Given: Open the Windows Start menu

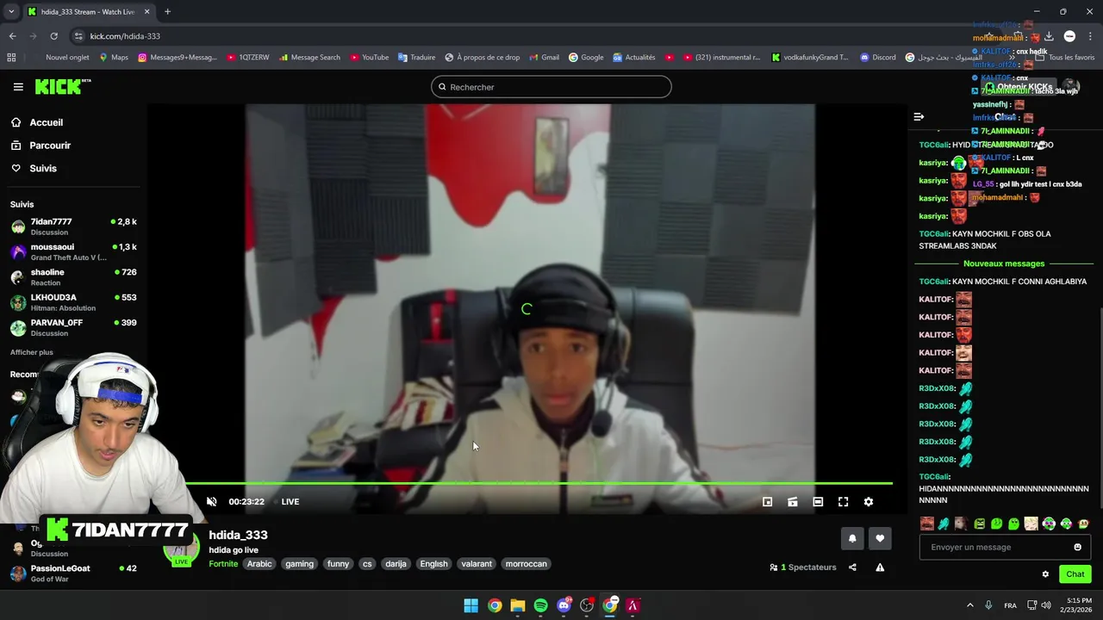Looking at the screenshot, I should 471,605.
